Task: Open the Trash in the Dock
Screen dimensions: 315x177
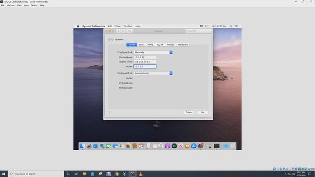Action: point(233,146)
